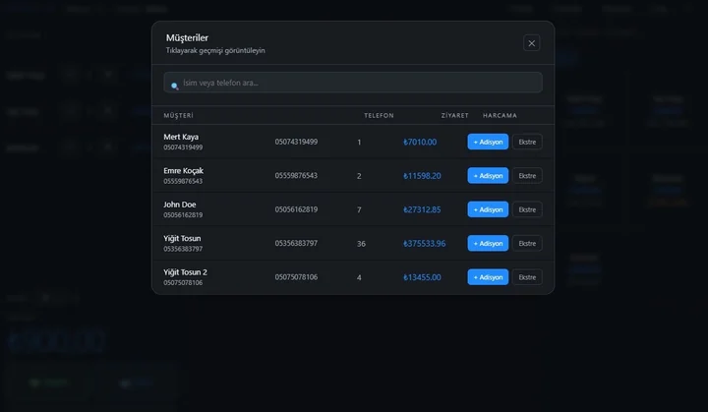
Task: Add Adisyon for Mert Kaya
Action: click(488, 142)
